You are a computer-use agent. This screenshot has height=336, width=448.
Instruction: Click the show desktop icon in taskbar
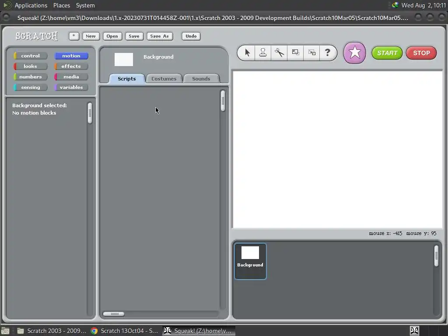pyautogui.click(x=5, y=331)
